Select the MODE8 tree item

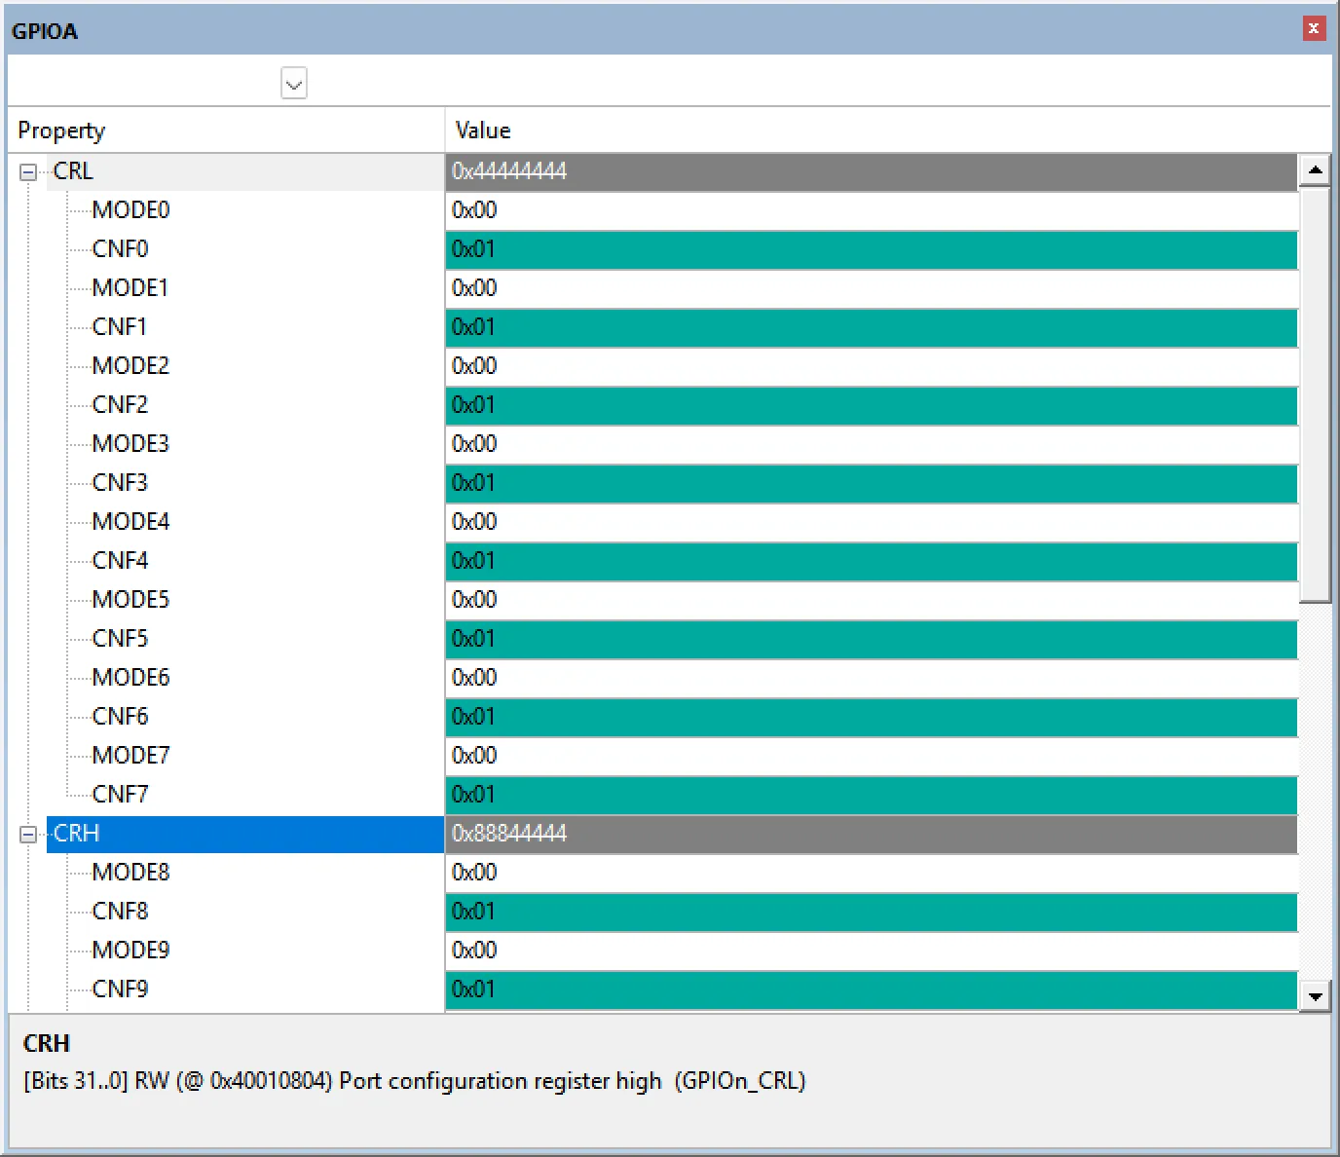[130, 873]
